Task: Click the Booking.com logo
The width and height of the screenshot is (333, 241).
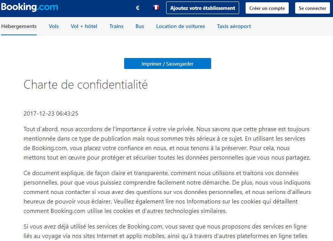Action: [30, 7]
